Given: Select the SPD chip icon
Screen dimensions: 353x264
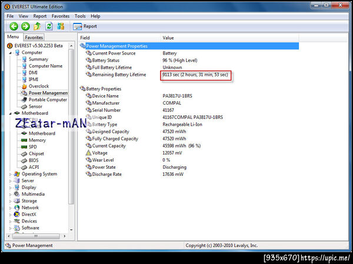Looking at the screenshot, I should 24,147.
